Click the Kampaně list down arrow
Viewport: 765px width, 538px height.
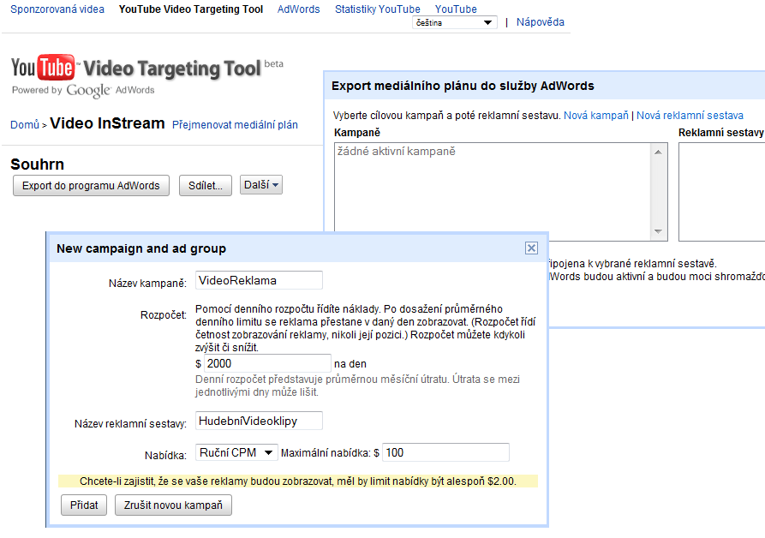[658, 231]
